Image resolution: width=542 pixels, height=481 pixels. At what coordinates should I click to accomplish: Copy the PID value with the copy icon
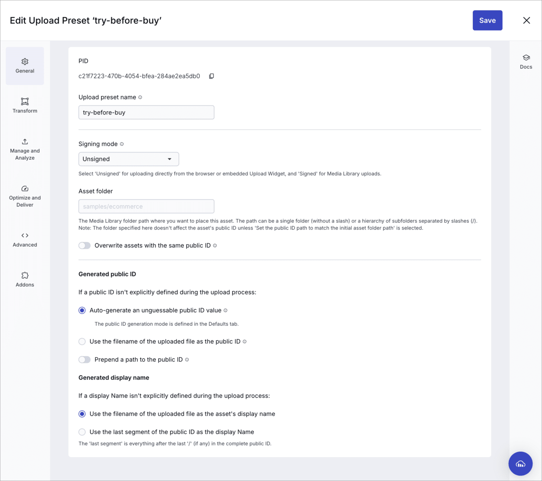pyautogui.click(x=211, y=76)
